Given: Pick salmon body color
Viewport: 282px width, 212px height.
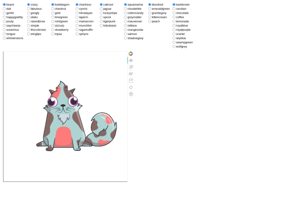Looking at the screenshot, I should 125,34.
